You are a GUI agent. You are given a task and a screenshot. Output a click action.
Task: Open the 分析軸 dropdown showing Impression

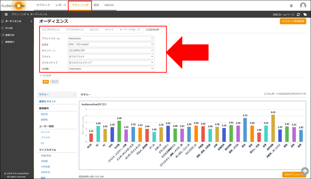point(111,69)
